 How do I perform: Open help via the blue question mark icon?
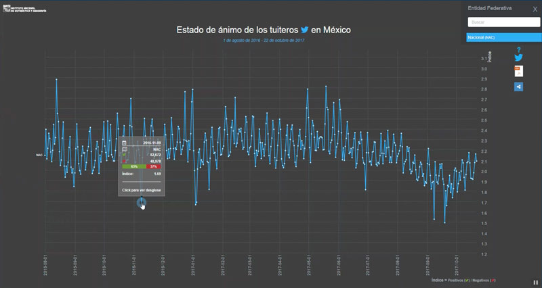point(518,50)
